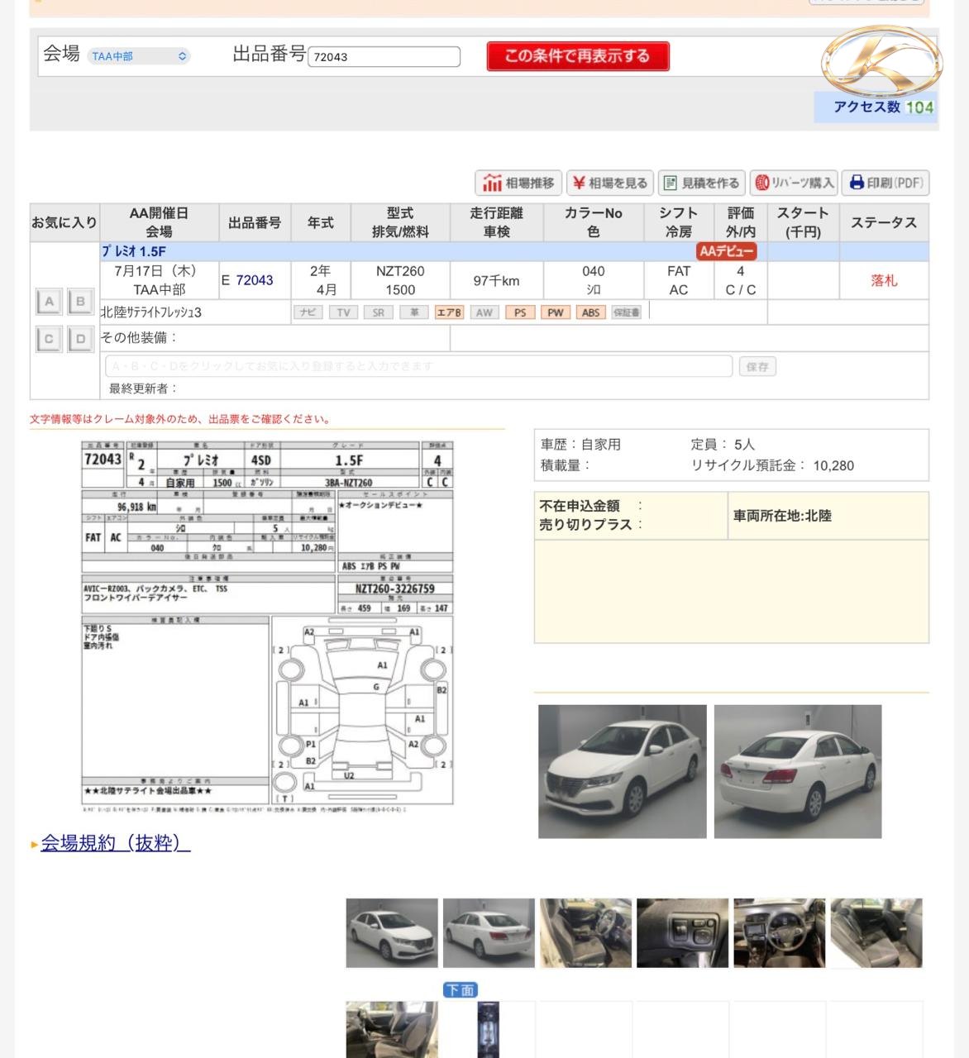Click the NZT260 model code cell
Viewport: 969px width, 1058px height.
click(x=400, y=271)
